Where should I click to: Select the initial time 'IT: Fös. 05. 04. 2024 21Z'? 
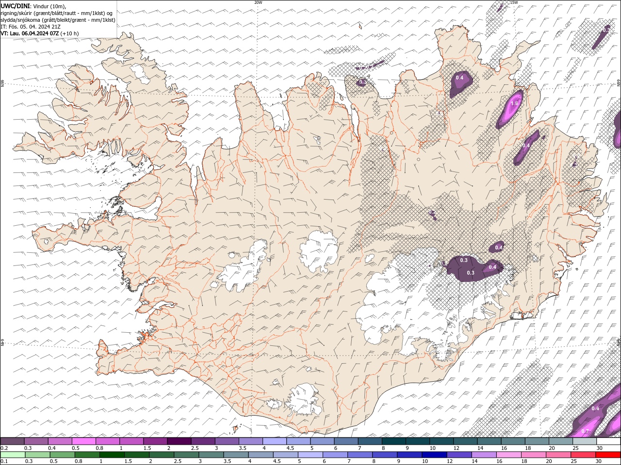pos(30,27)
